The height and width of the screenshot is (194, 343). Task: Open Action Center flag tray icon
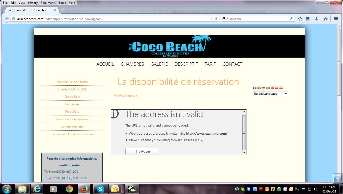[304, 189]
